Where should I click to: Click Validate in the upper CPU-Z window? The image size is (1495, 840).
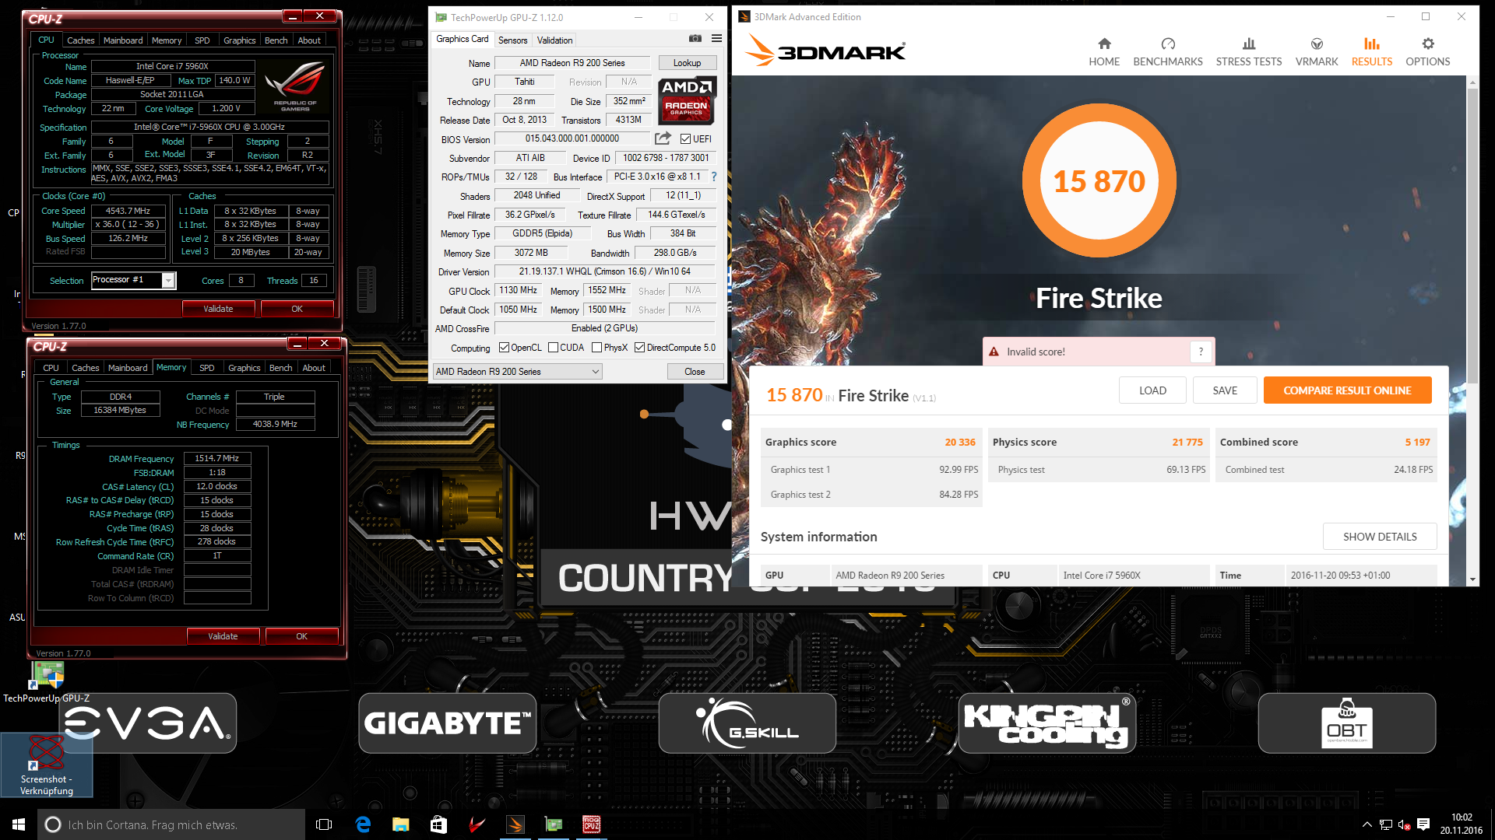coord(218,309)
